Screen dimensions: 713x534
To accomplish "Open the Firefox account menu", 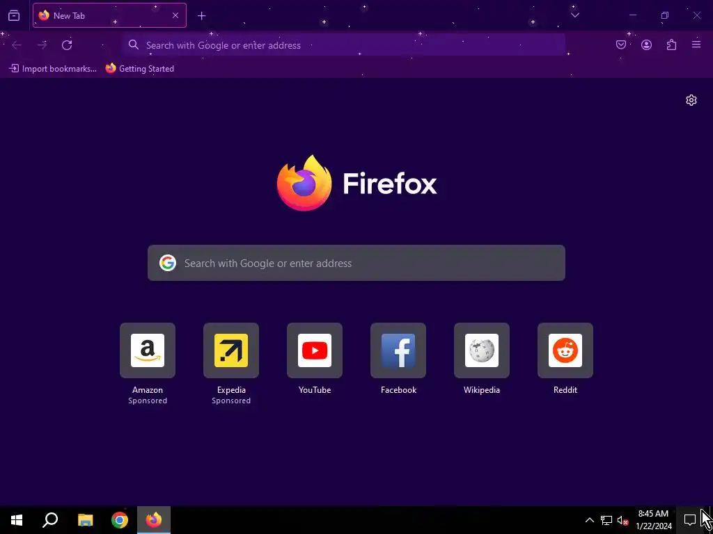I will [x=646, y=44].
